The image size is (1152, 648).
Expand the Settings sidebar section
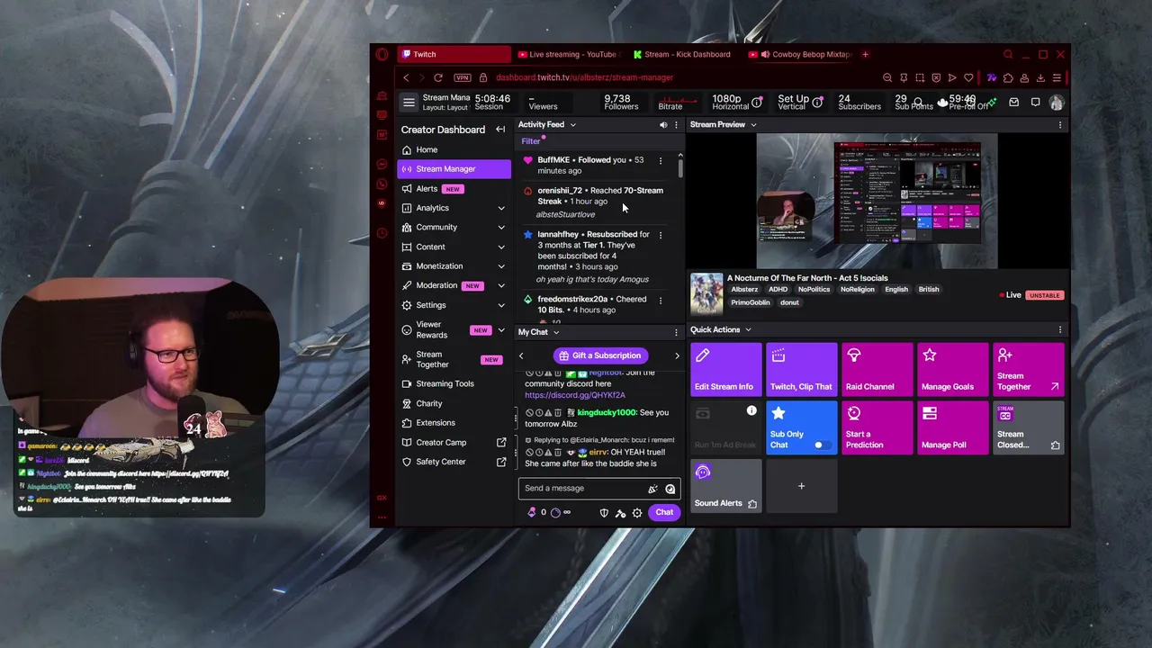pos(501,306)
